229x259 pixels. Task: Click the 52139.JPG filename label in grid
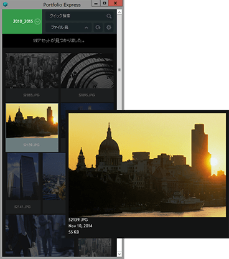pyautogui.click(x=31, y=145)
